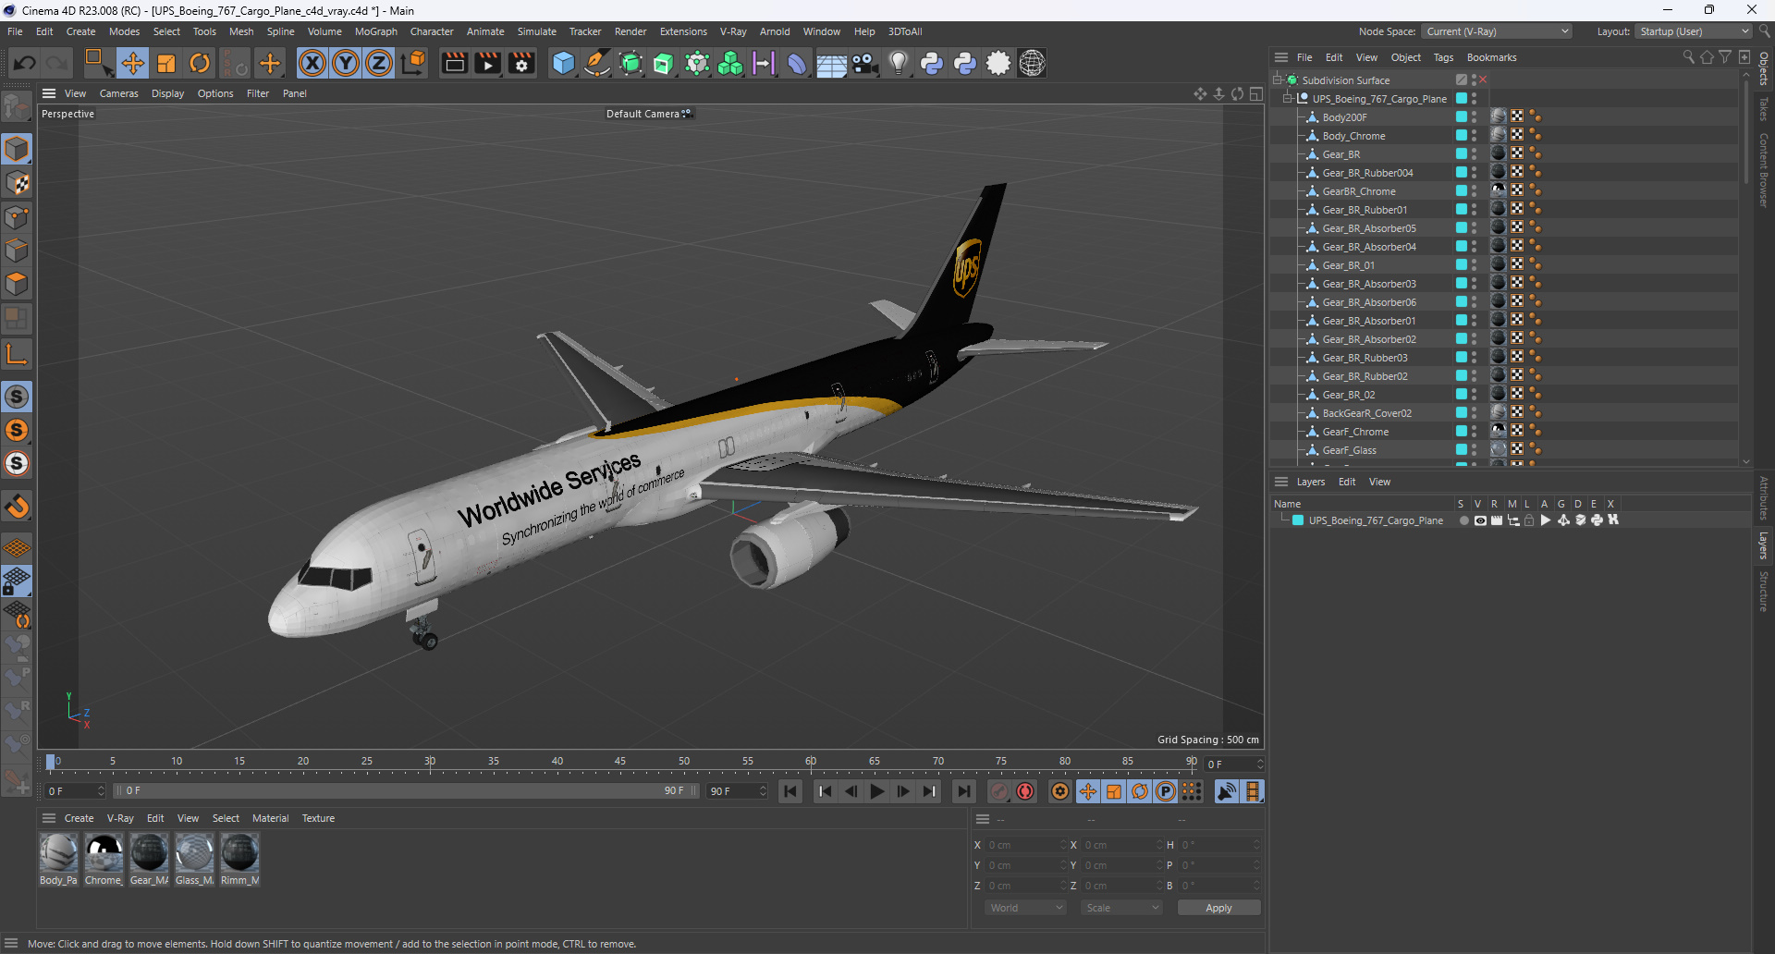
Task: Click the Enable Axis L-shaped icon
Action: coord(17,354)
